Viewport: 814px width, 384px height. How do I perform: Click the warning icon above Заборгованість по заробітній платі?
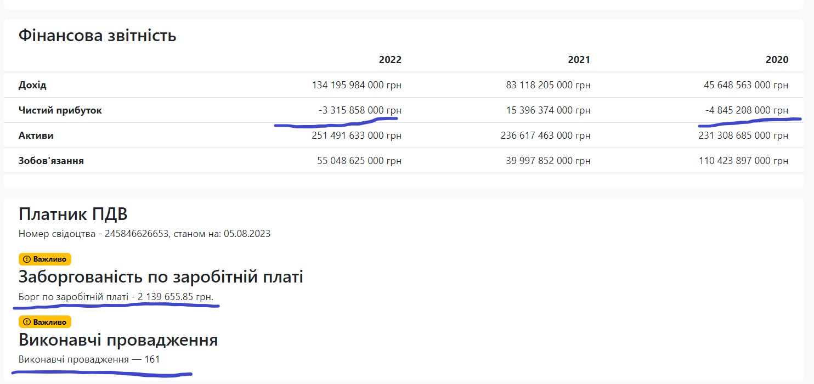27,259
